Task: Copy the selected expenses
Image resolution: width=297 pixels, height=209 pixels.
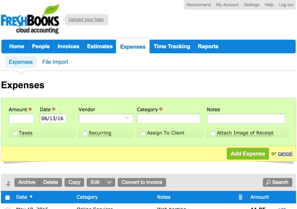Action: [74, 183]
